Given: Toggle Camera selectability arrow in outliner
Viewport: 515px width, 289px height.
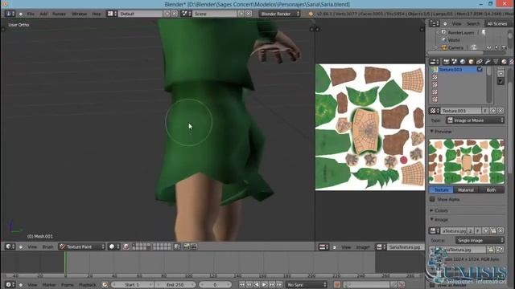Looking at the screenshot, I should [496, 48].
